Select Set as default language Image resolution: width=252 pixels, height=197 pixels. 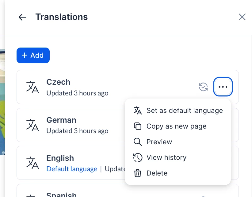pyautogui.click(x=178, y=111)
